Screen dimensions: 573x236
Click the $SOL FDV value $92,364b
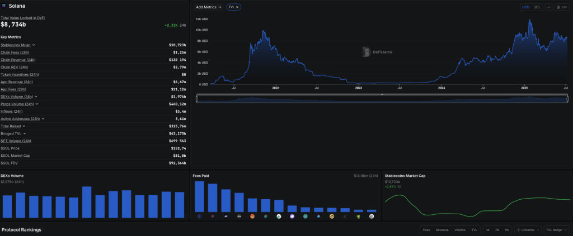point(179,163)
